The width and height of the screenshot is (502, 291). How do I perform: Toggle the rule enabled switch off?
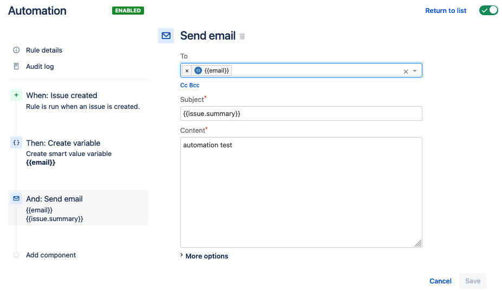point(488,11)
